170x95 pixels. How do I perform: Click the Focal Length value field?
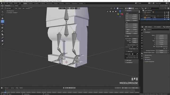(135, 39)
